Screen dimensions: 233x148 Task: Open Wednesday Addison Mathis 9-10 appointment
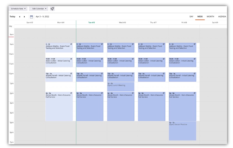(x=121, y=48)
